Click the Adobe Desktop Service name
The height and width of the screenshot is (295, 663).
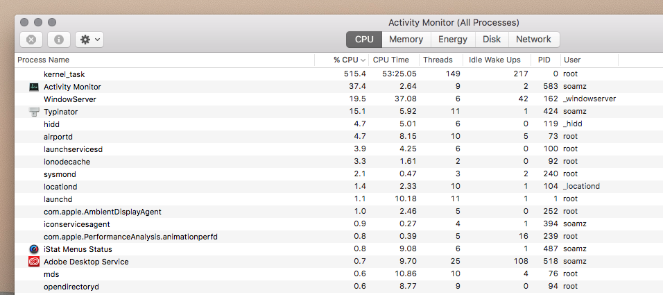[x=86, y=262]
